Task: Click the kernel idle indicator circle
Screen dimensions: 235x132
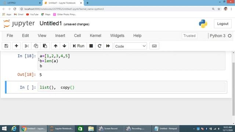Action: 229,36
